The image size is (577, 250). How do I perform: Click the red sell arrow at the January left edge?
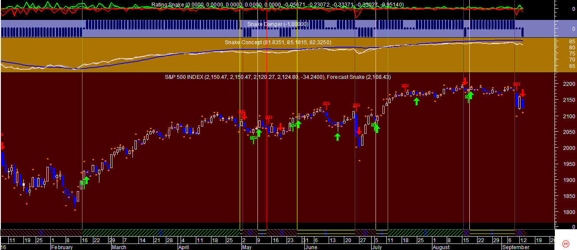point(2,146)
